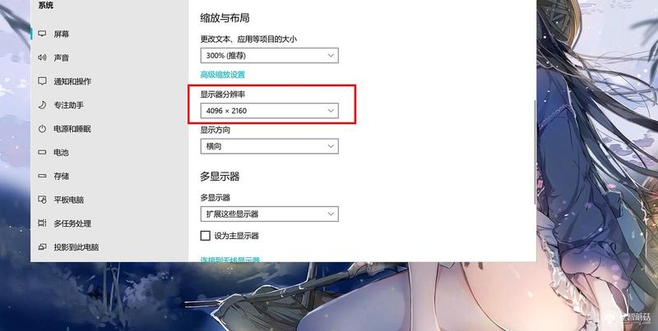Open the 扩展这些显示器 multi-display dropdown

270,214
